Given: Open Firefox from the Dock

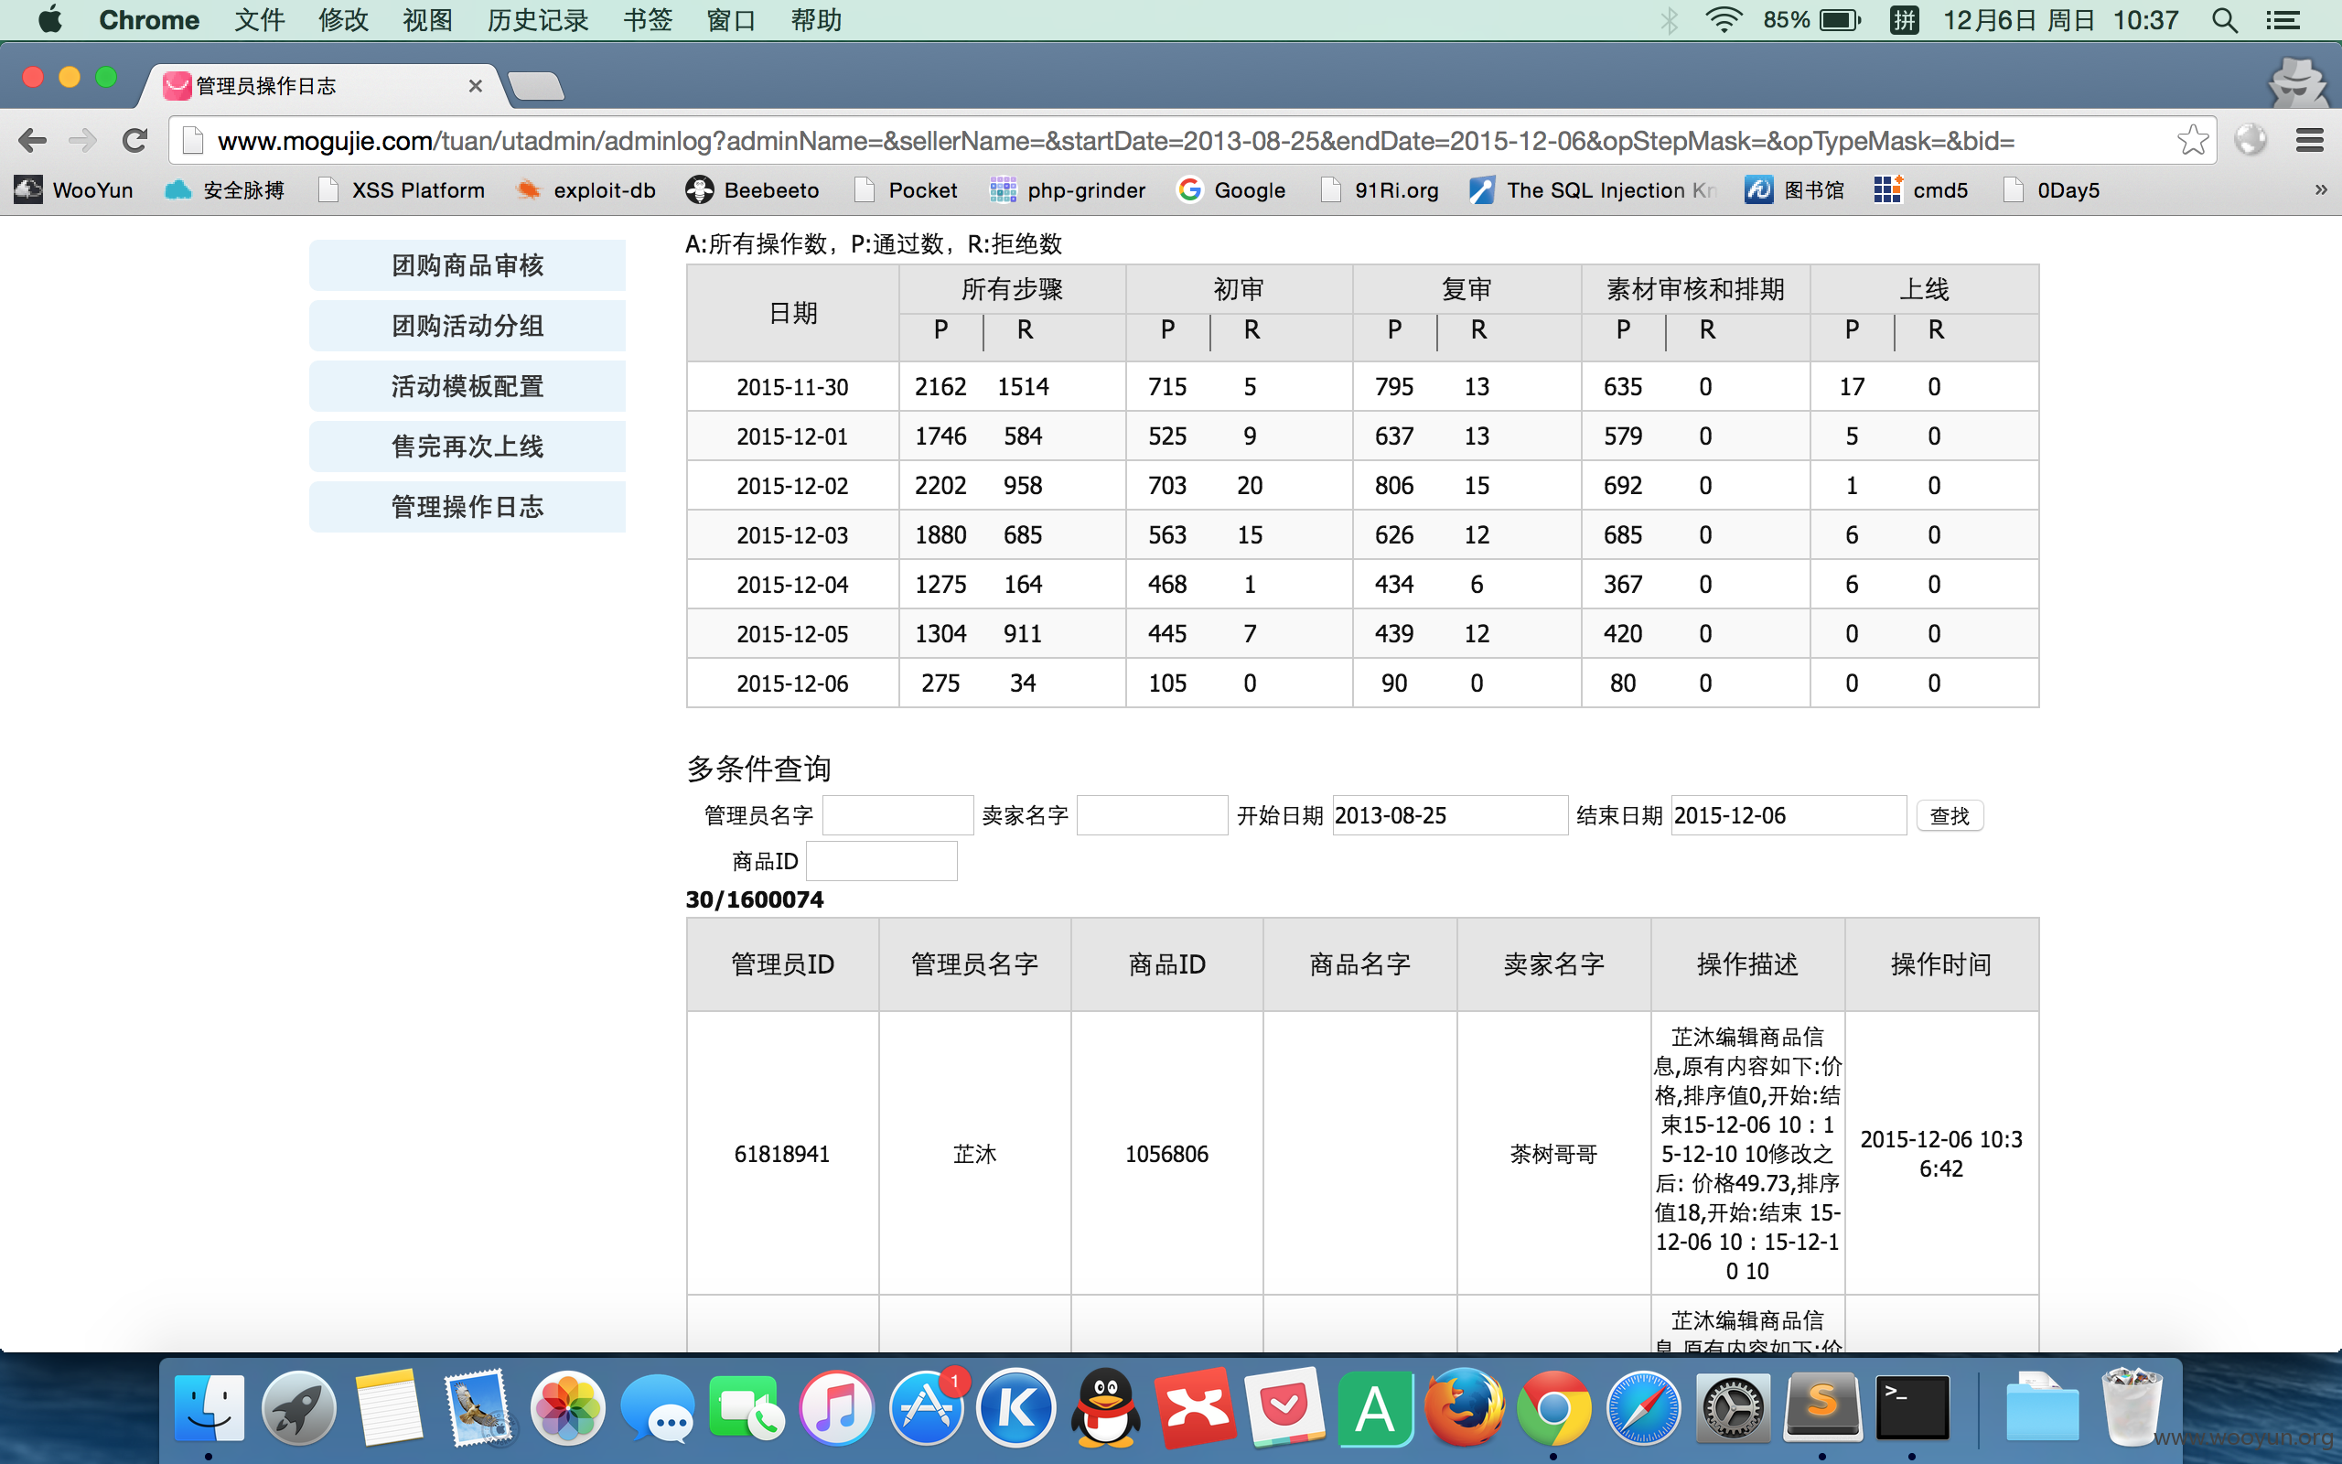Looking at the screenshot, I should tap(1465, 1407).
